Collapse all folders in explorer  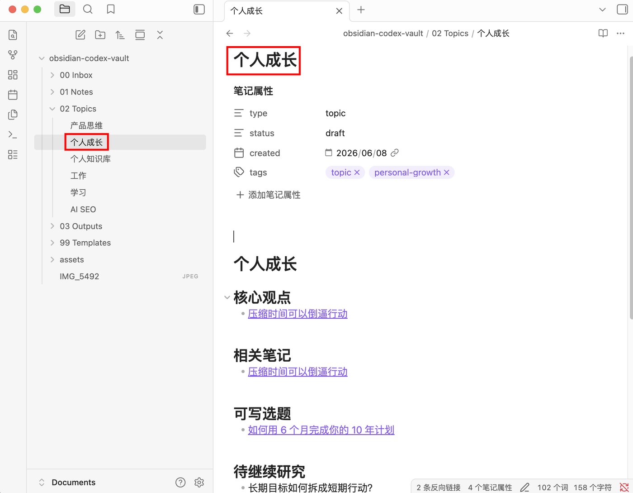[160, 35]
